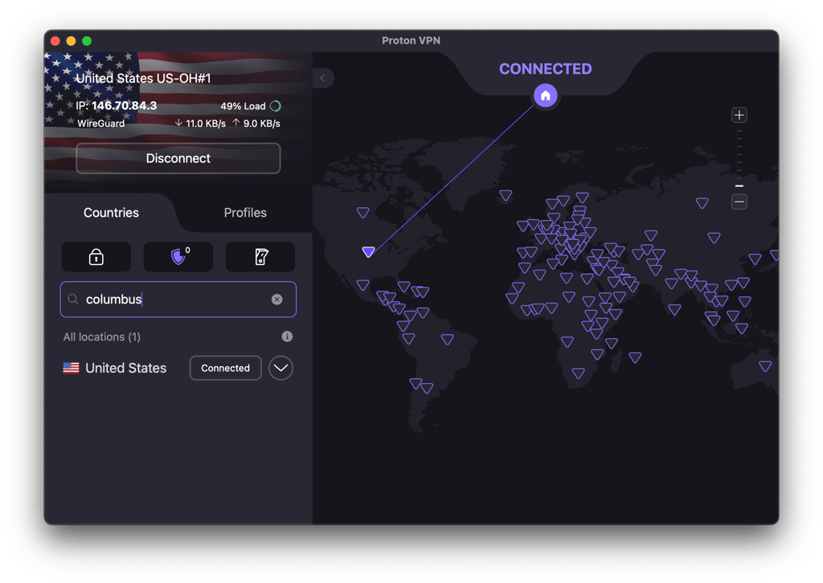
Task: Switch to the Profiles tab
Action: click(245, 212)
